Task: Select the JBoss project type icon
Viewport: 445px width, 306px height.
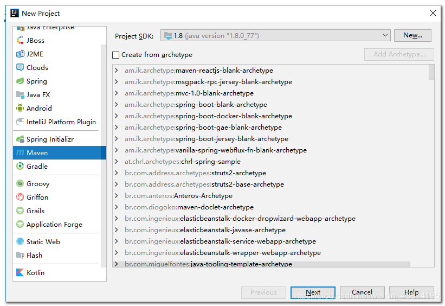Action: 20,40
